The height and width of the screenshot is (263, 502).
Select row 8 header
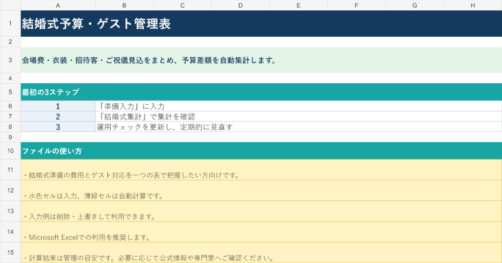pos(10,127)
